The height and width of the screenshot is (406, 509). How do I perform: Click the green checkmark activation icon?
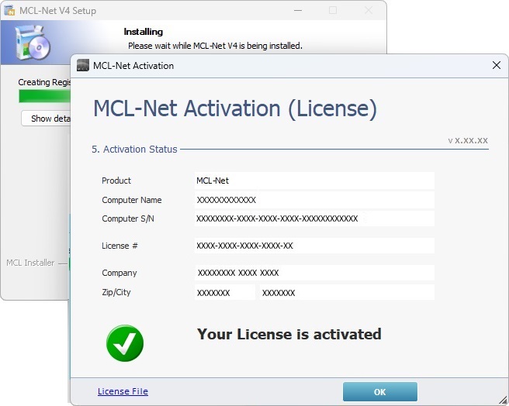pos(125,343)
